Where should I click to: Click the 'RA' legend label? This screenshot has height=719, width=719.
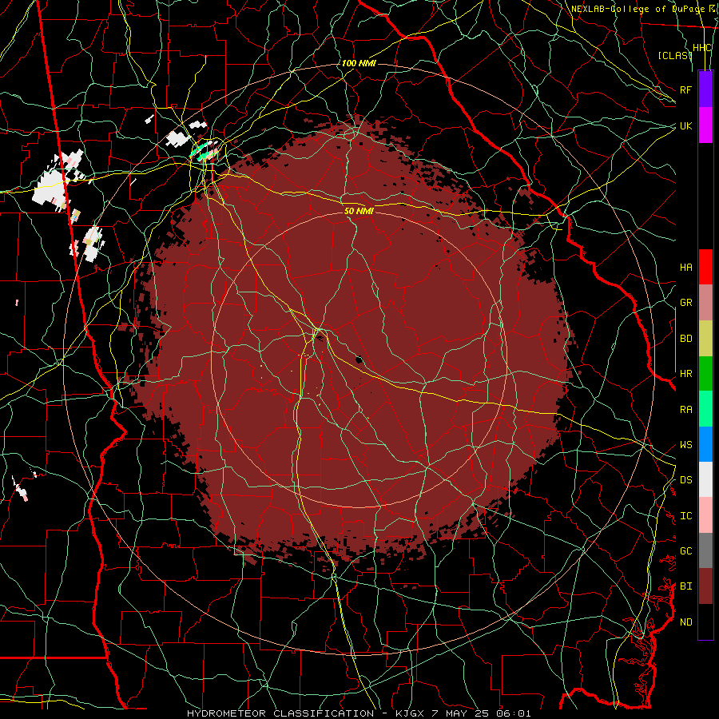pos(685,410)
